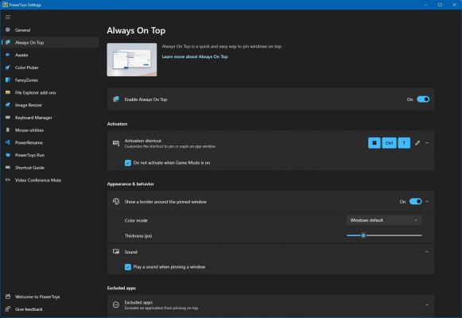Uncheck Do not activate when Game Mode is on
The image size is (462, 318).
[x=128, y=163]
